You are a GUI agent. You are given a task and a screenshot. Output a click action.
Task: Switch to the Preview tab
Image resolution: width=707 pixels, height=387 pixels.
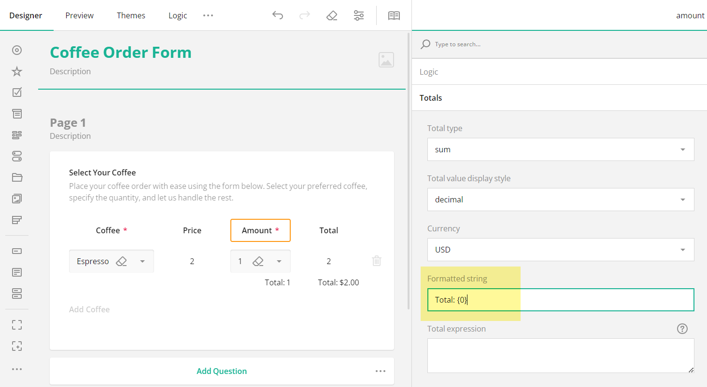coord(79,15)
